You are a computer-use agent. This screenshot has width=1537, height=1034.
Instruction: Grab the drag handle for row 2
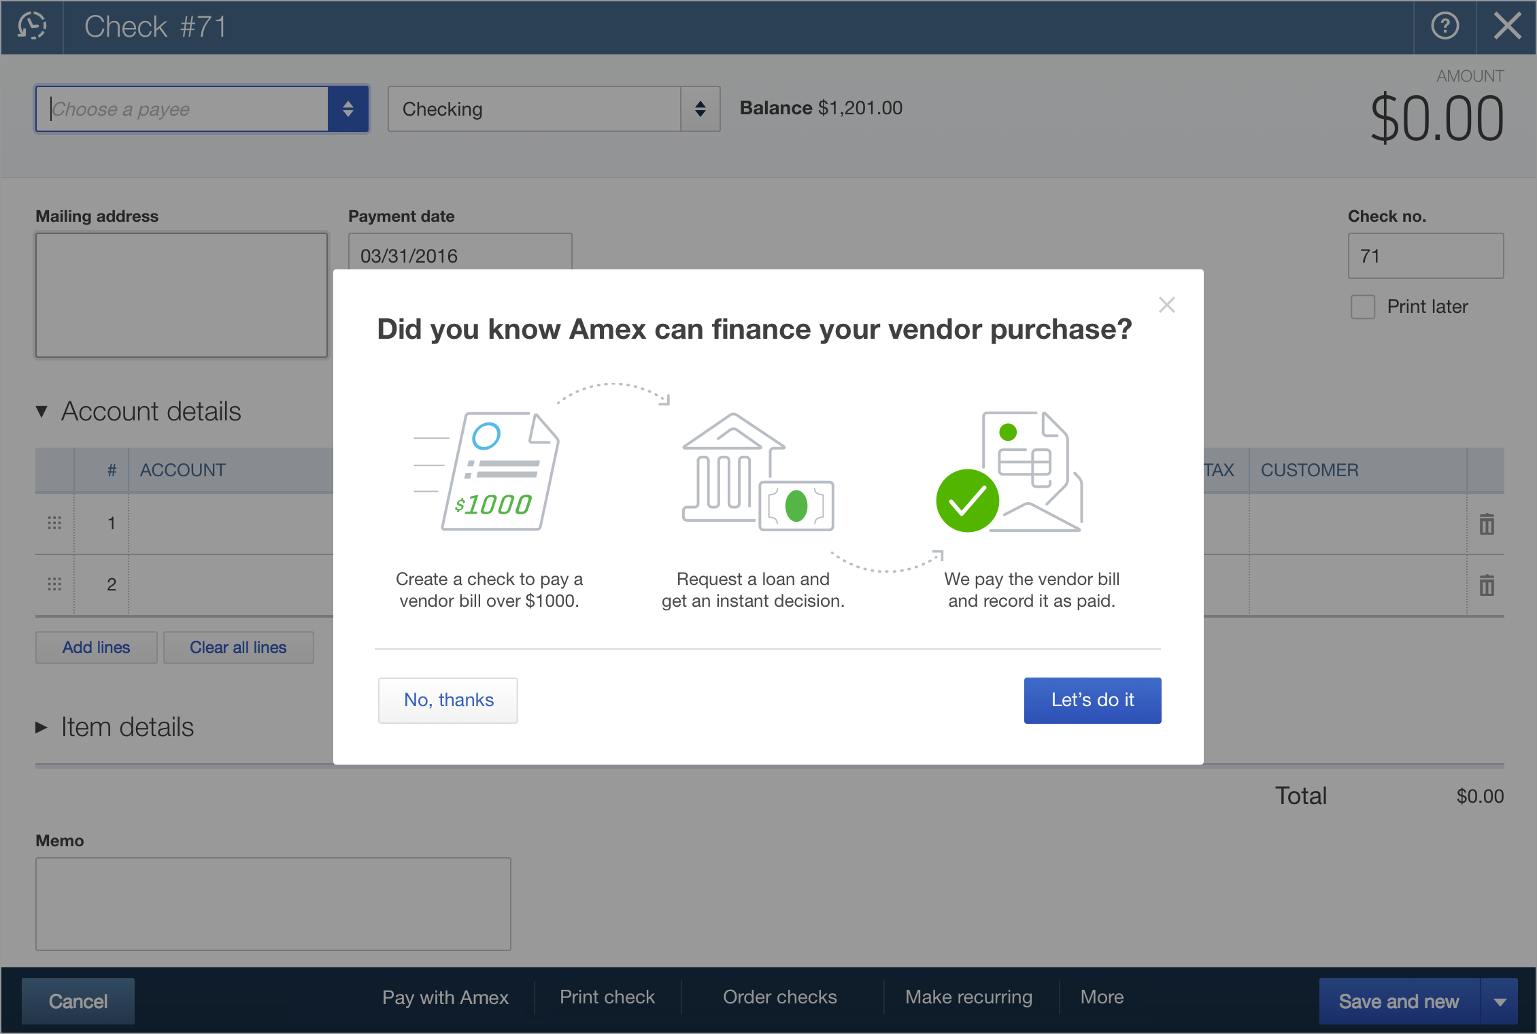pyautogui.click(x=54, y=584)
